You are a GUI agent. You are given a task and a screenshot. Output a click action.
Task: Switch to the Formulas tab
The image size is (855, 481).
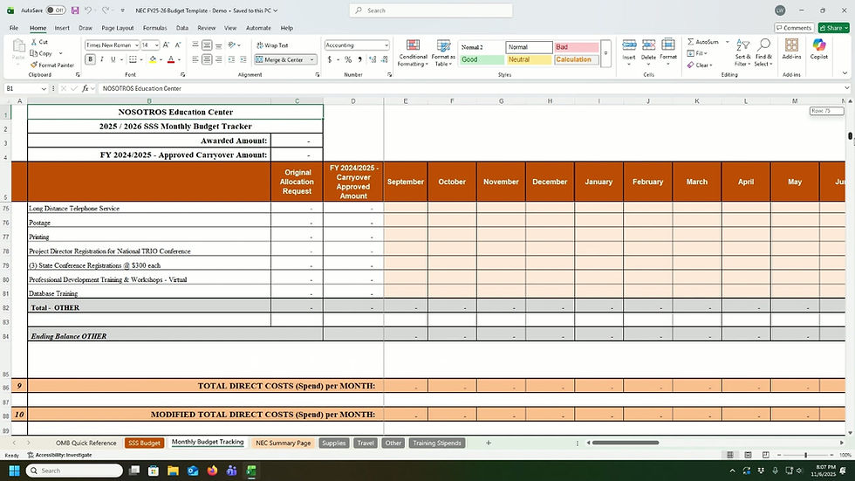(155, 28)
